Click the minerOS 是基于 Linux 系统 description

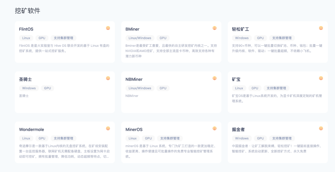point(171,151)
